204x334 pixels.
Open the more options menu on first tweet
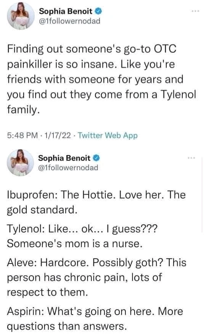[195, 11]
